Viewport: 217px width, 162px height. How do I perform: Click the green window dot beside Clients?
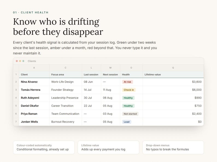(x=24, y=61)
